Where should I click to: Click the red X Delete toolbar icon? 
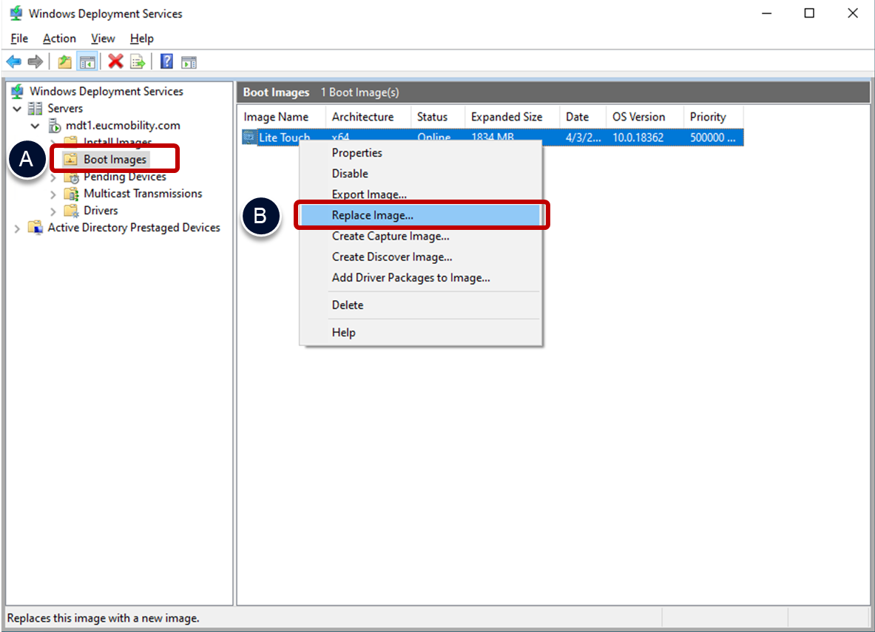click(115, 62)
